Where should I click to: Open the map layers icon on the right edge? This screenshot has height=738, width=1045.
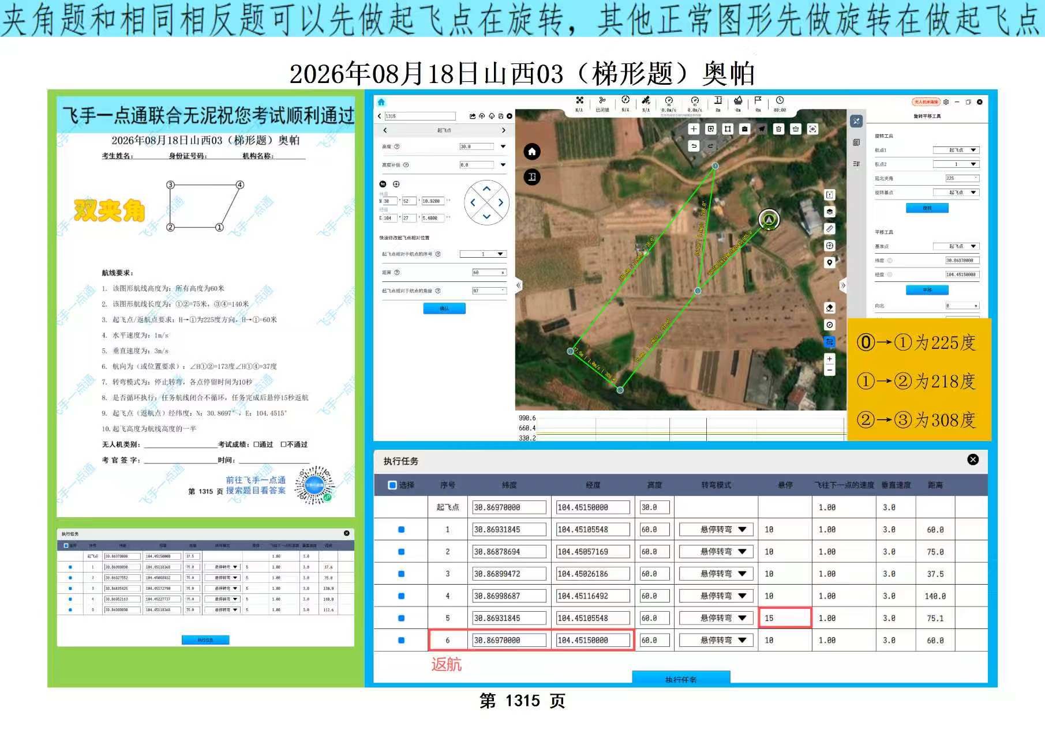830,212
